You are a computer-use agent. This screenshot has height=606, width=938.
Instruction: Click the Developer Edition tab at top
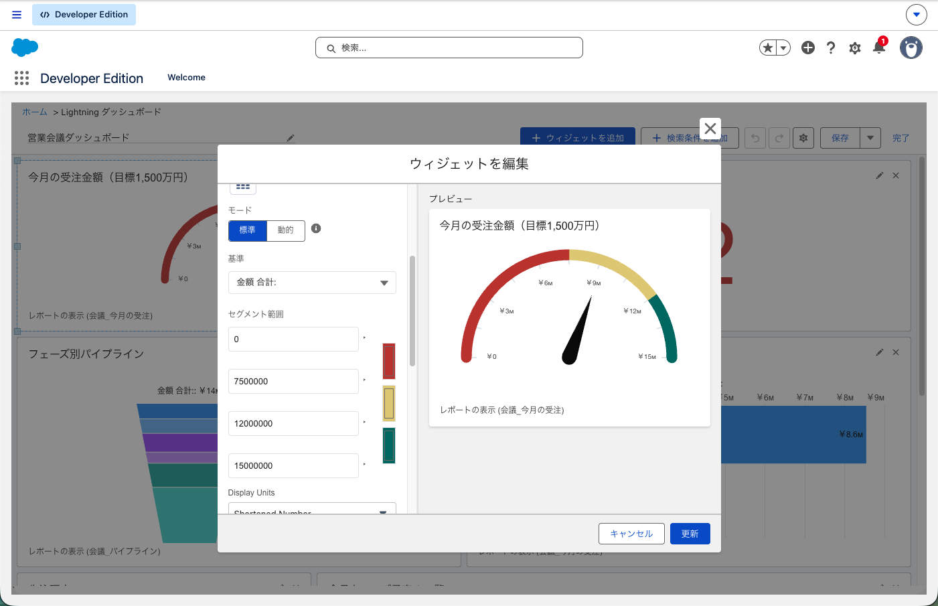(84, 15)
